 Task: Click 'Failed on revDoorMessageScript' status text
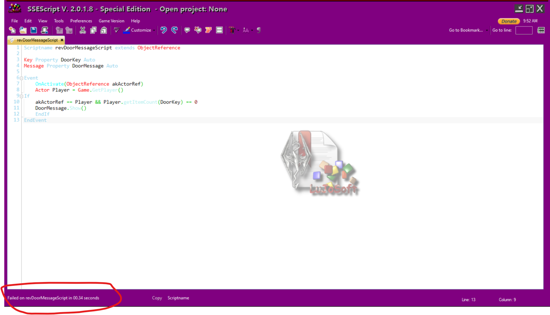coord(53,298)
